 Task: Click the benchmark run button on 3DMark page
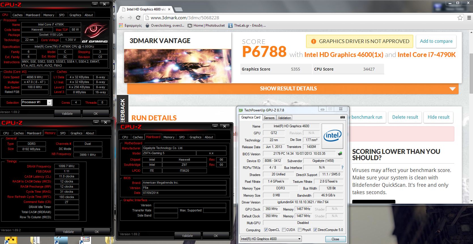[366, 117]
